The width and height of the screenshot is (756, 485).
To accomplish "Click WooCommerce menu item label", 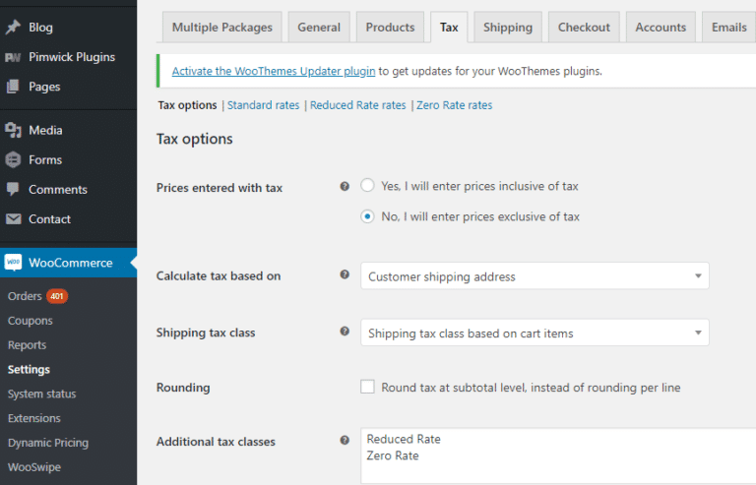I will [x=71, y=263].
